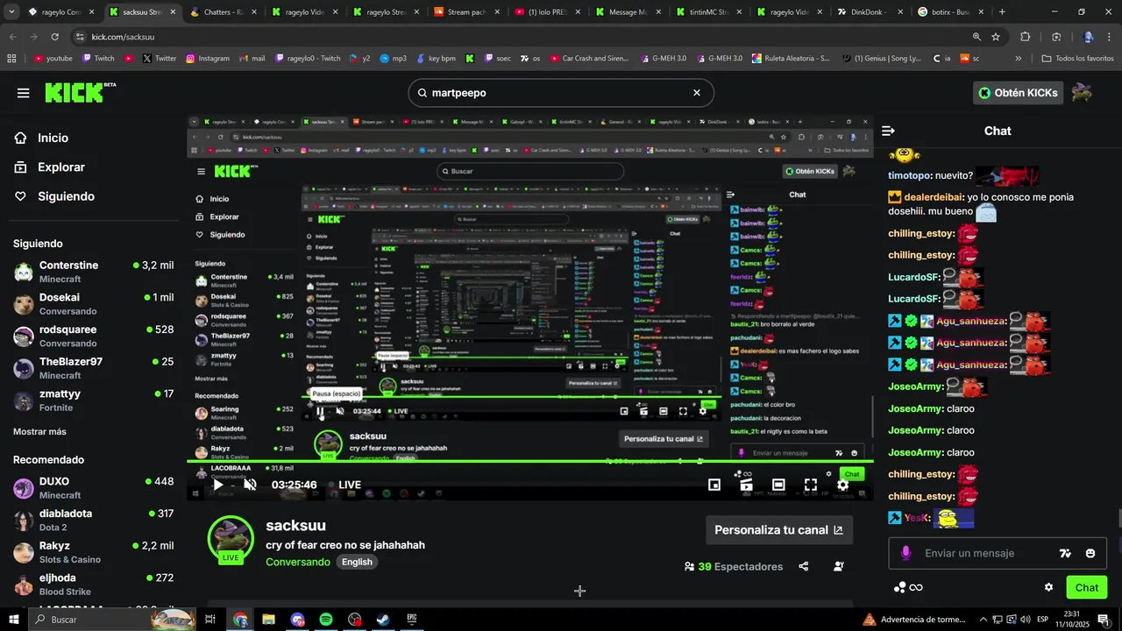Share the stream via share icon

coord(804,566)
